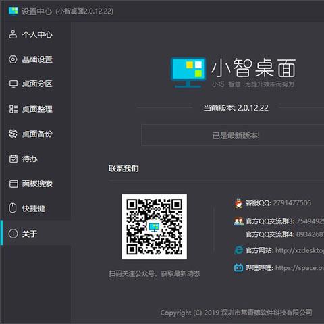The image size is (324, 324).
Task: Click the large 小智桌面 monitor logo
Action: 188,72
